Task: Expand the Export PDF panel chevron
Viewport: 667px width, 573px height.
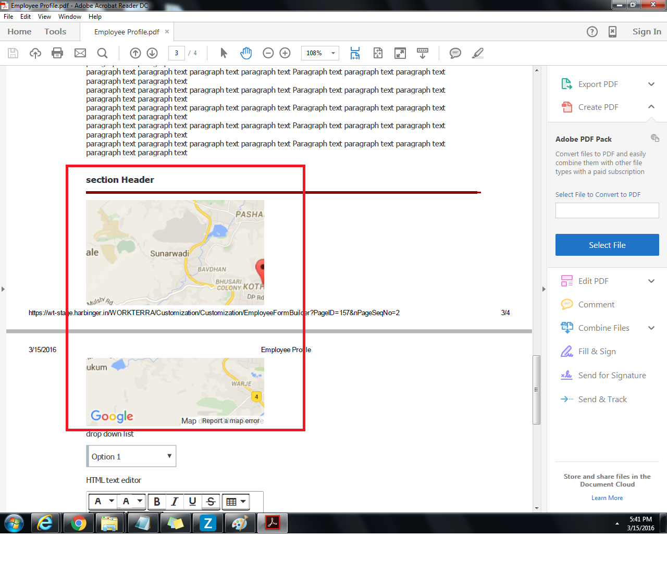Action: pos(651,84)
